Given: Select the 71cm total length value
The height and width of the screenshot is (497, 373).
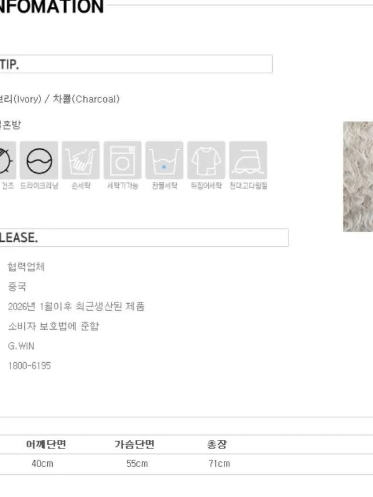Looking at the screenshot, I should (x=219, y=463).
